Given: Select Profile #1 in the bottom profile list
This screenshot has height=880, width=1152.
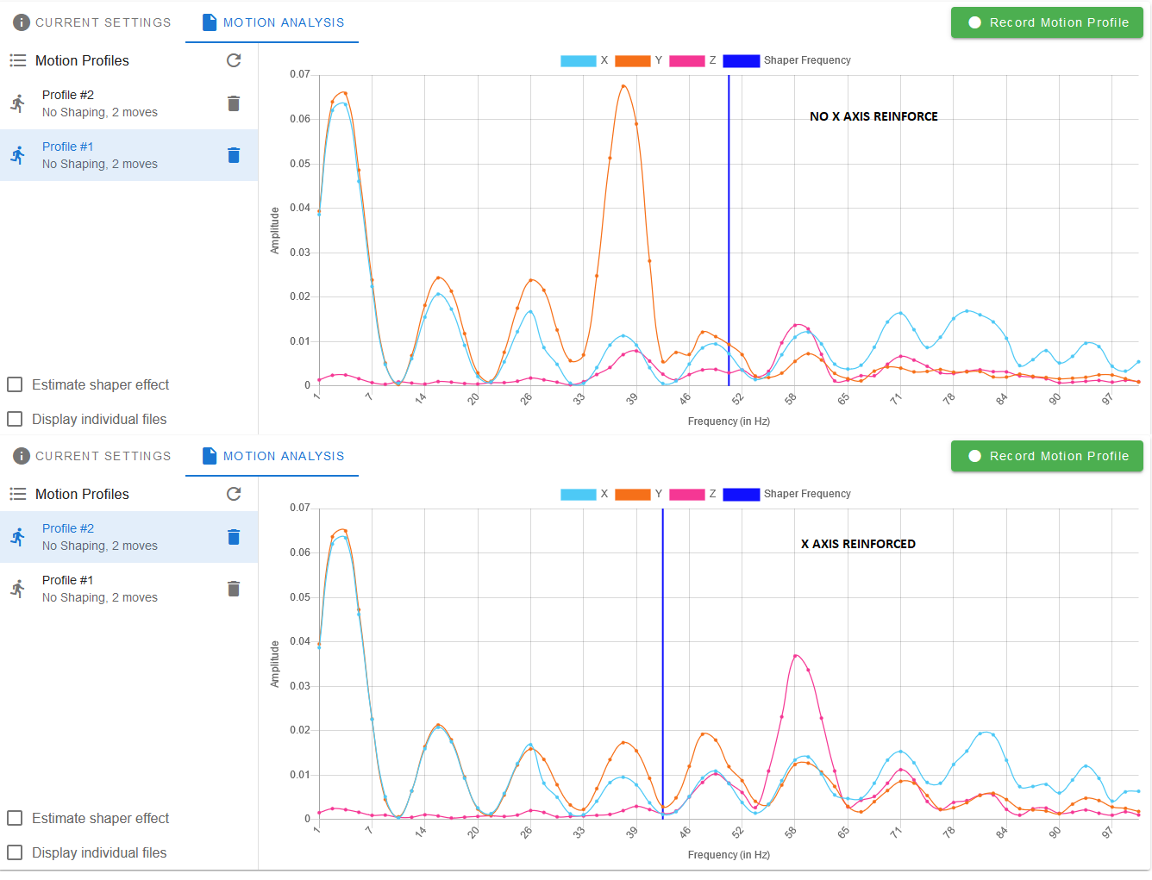Looking at the screenshot, I should (128, 589).
